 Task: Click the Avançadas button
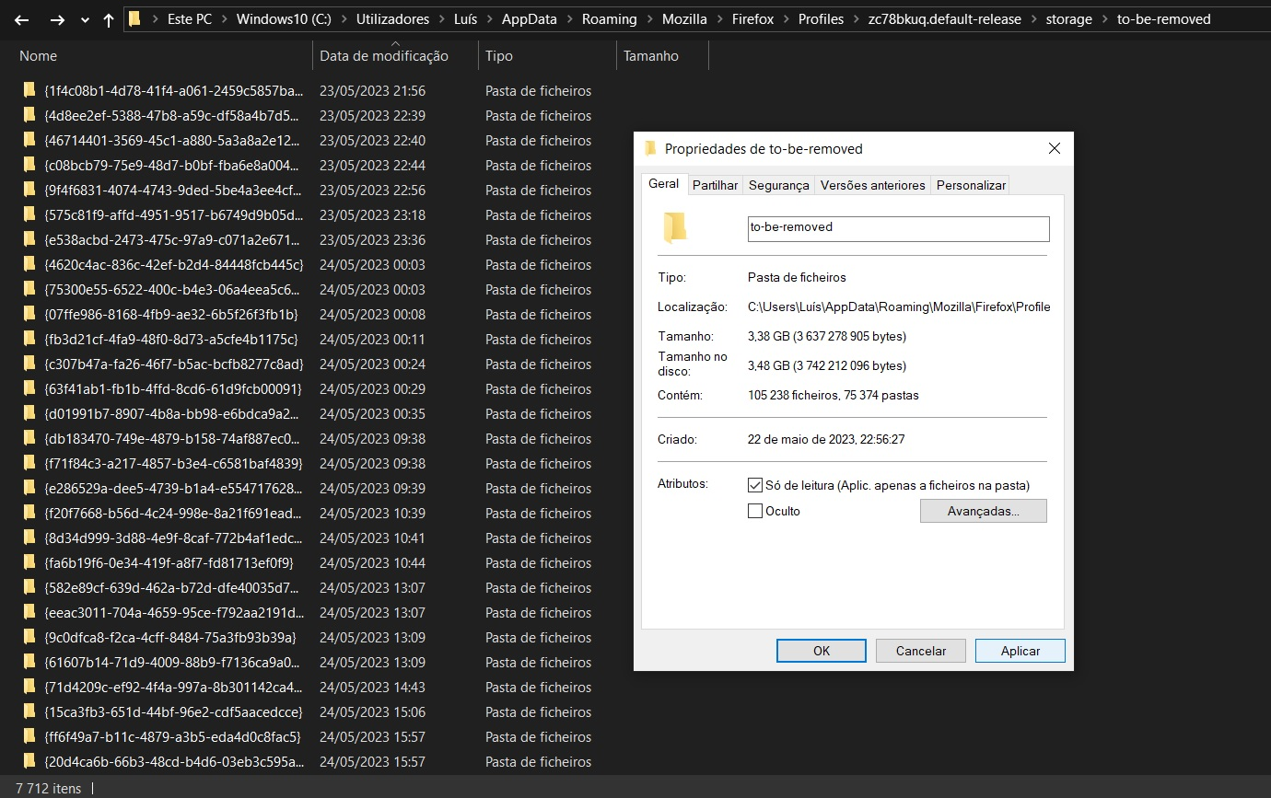coord(983,511)
